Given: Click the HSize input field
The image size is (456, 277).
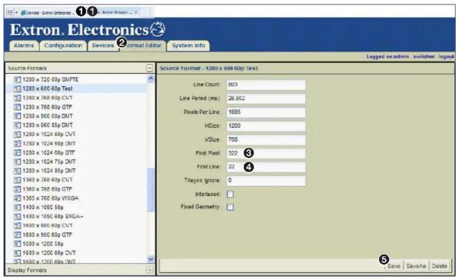Looking at the screenshot, I should (x=266, y=126).
